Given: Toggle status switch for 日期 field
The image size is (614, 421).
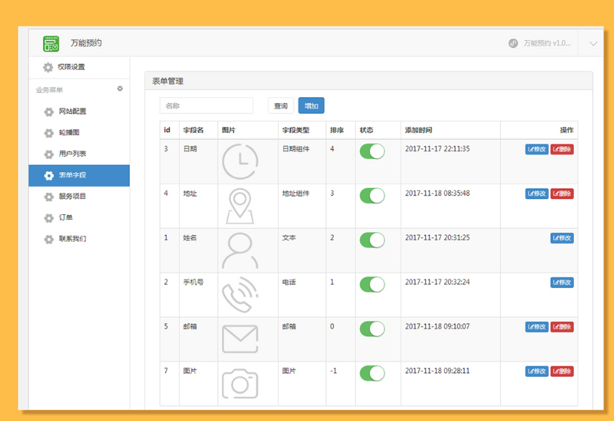Looking at the screenshot, I should pyautogui.click(x=372, y=151).
